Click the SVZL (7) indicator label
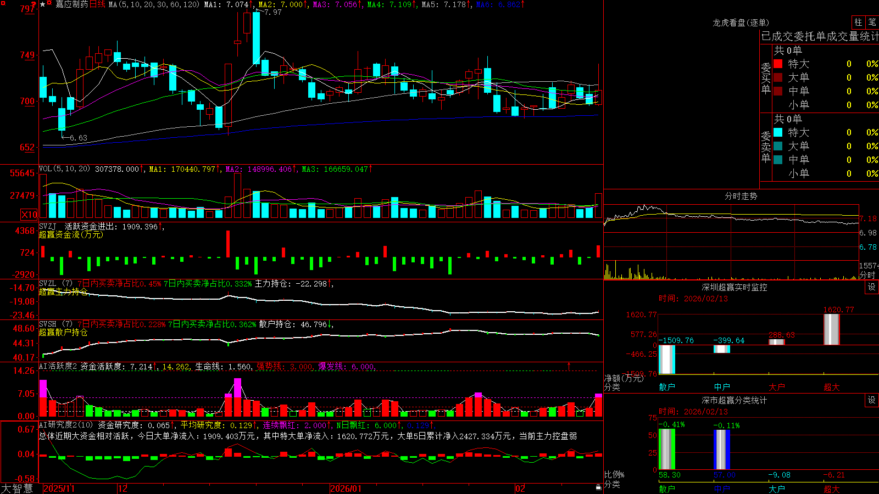Screen dimensions: 879x494 pyautogui.click(x=56, y=284)
